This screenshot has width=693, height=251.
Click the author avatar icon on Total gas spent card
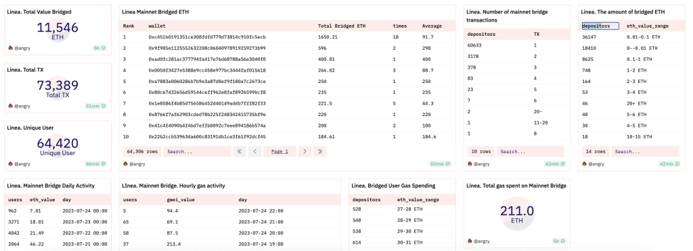[470, 241]
